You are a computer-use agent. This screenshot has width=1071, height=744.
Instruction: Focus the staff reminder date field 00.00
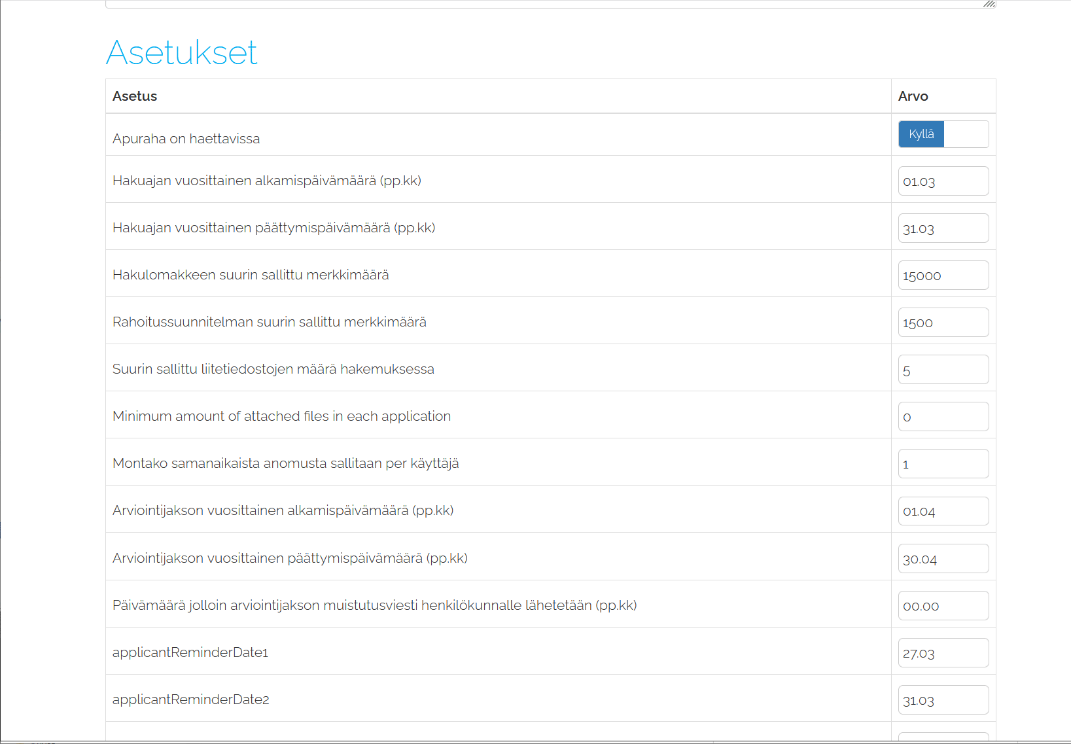943,606
